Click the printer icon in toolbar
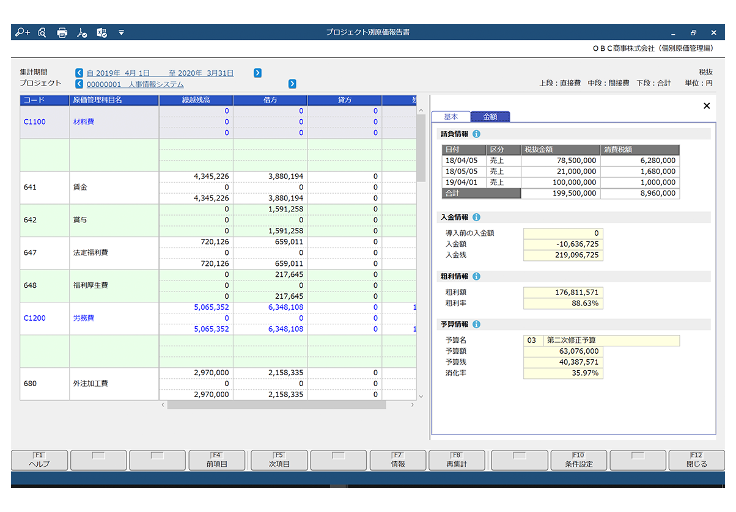Screen dimensions: 736x512 point(62,32)
